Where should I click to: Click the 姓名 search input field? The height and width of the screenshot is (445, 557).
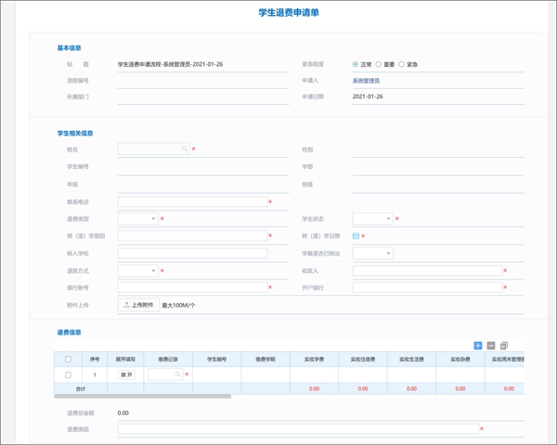click(x=153, y=149)
